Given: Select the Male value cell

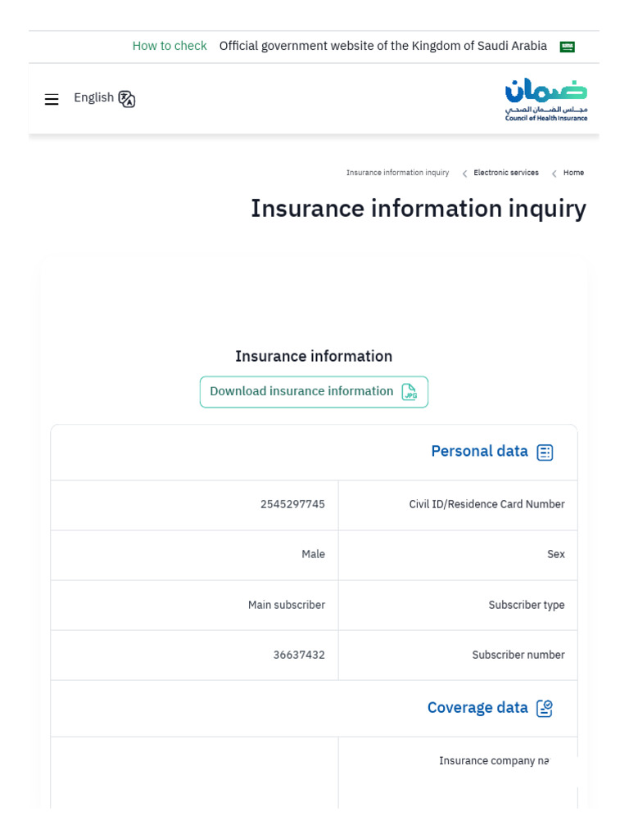Looking at the screenshot, I should tap(195, 555).
